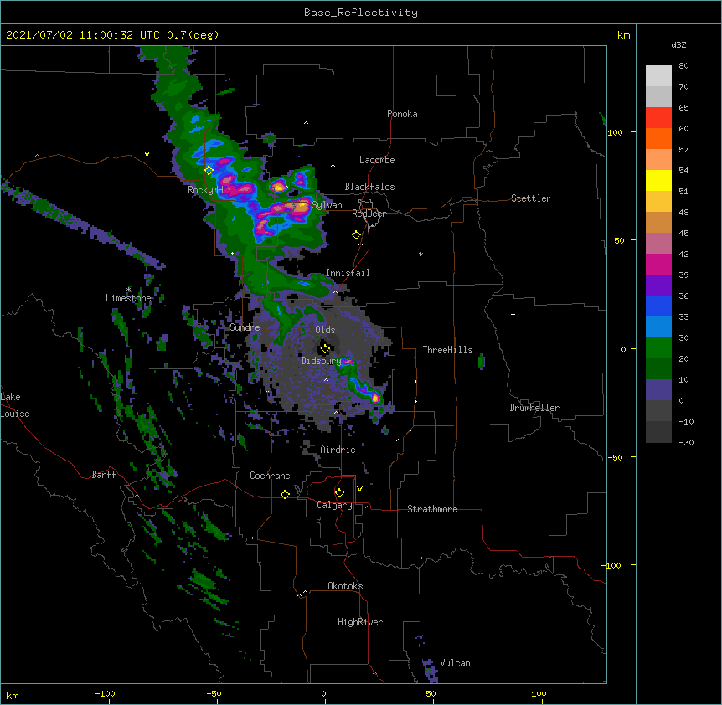Click the yellow diamond marker above RockyMH
Screen dimensions: 722x705
209,171
